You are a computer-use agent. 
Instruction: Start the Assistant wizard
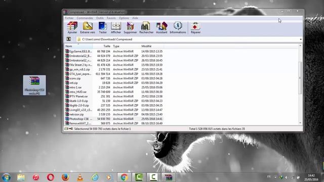(161, 28)
